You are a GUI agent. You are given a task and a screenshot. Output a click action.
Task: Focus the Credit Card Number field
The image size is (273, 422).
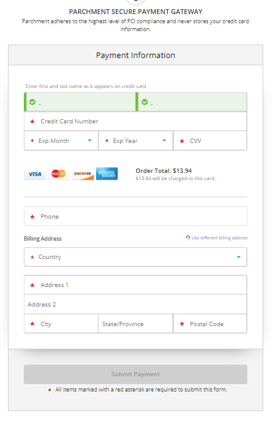point(136,122)
